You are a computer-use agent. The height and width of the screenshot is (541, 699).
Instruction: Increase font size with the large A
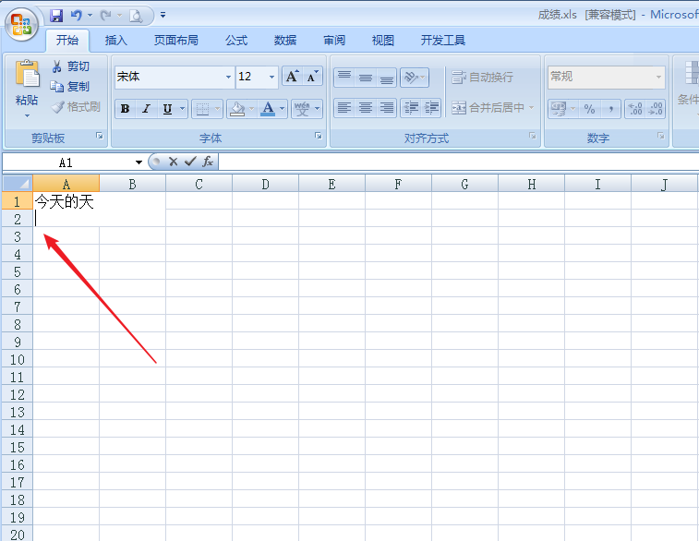292,77
